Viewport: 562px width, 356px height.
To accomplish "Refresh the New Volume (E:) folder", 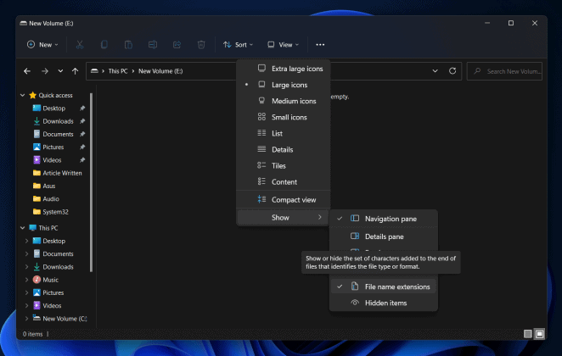I will click(x=452, y=71).
